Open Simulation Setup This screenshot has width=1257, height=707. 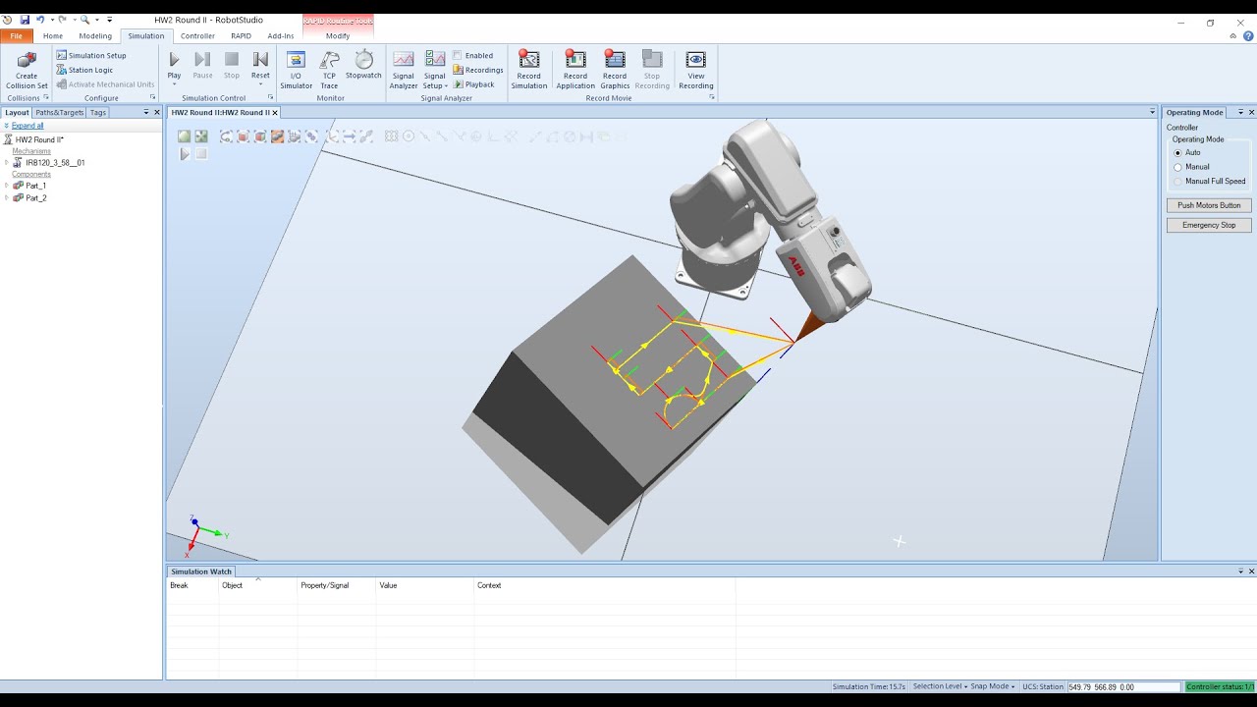[x=91, y=56]
